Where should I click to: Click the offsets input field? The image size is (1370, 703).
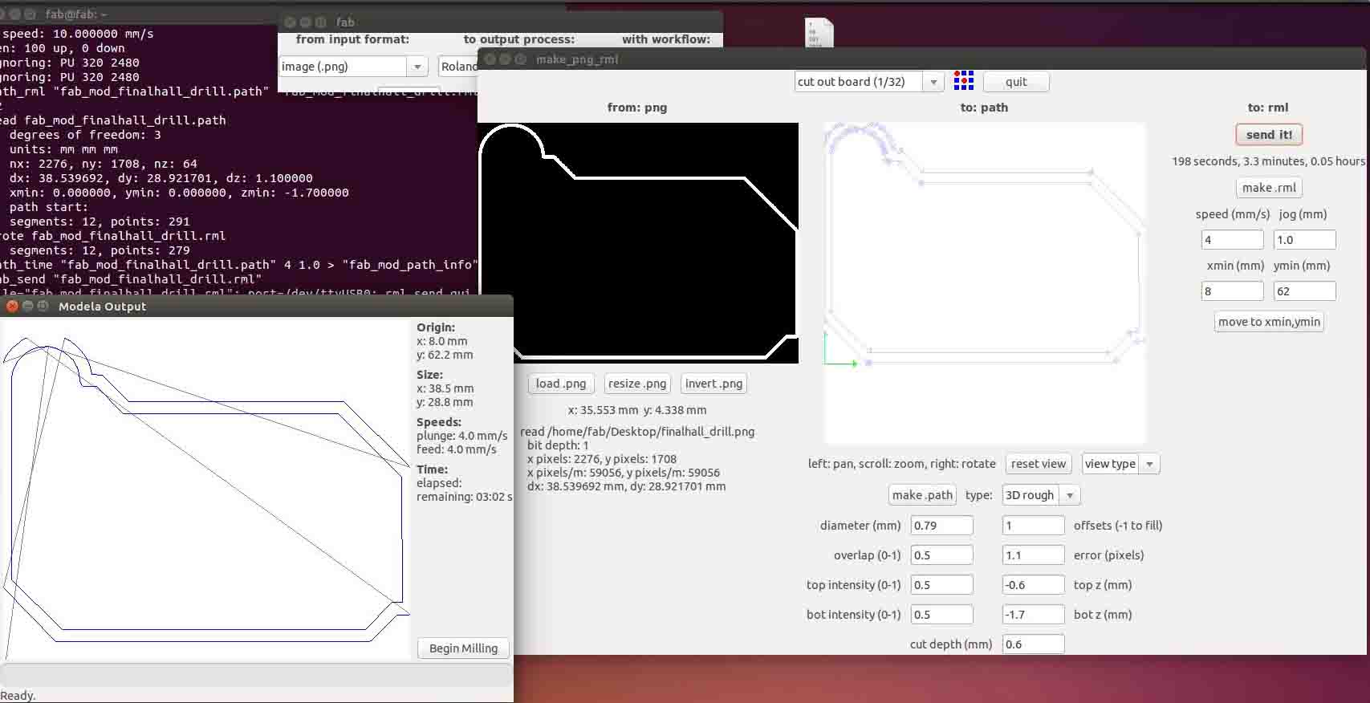click(x=1034, y=526)
